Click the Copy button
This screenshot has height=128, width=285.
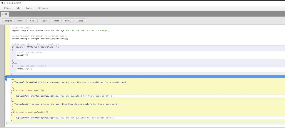(44, 21)
